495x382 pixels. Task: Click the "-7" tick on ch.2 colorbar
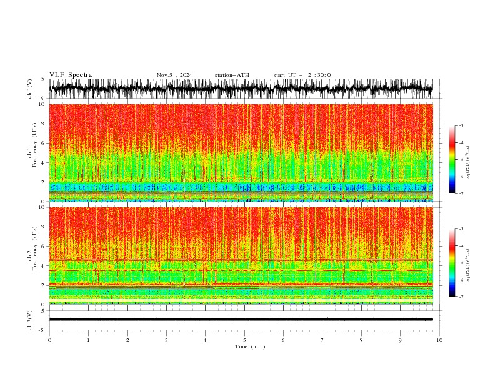pos(461,296)
